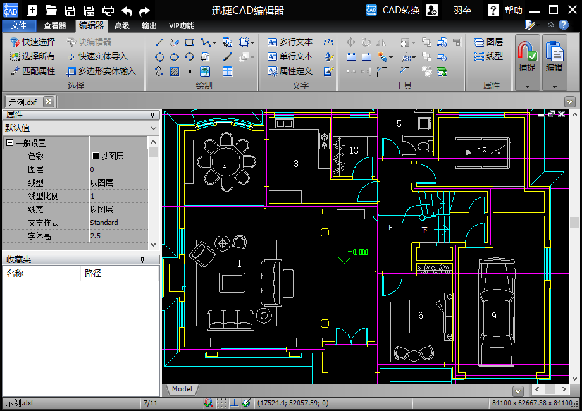The height and width of the screenshot is (411, 582).
Task: Click the Print icon in title bar
Action: tap(108, 10)
